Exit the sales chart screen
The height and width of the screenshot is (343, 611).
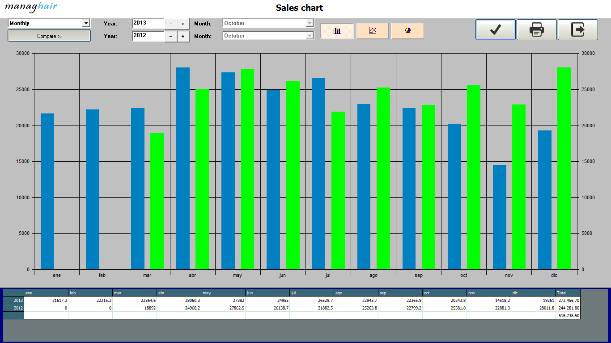tap(577, 30)
